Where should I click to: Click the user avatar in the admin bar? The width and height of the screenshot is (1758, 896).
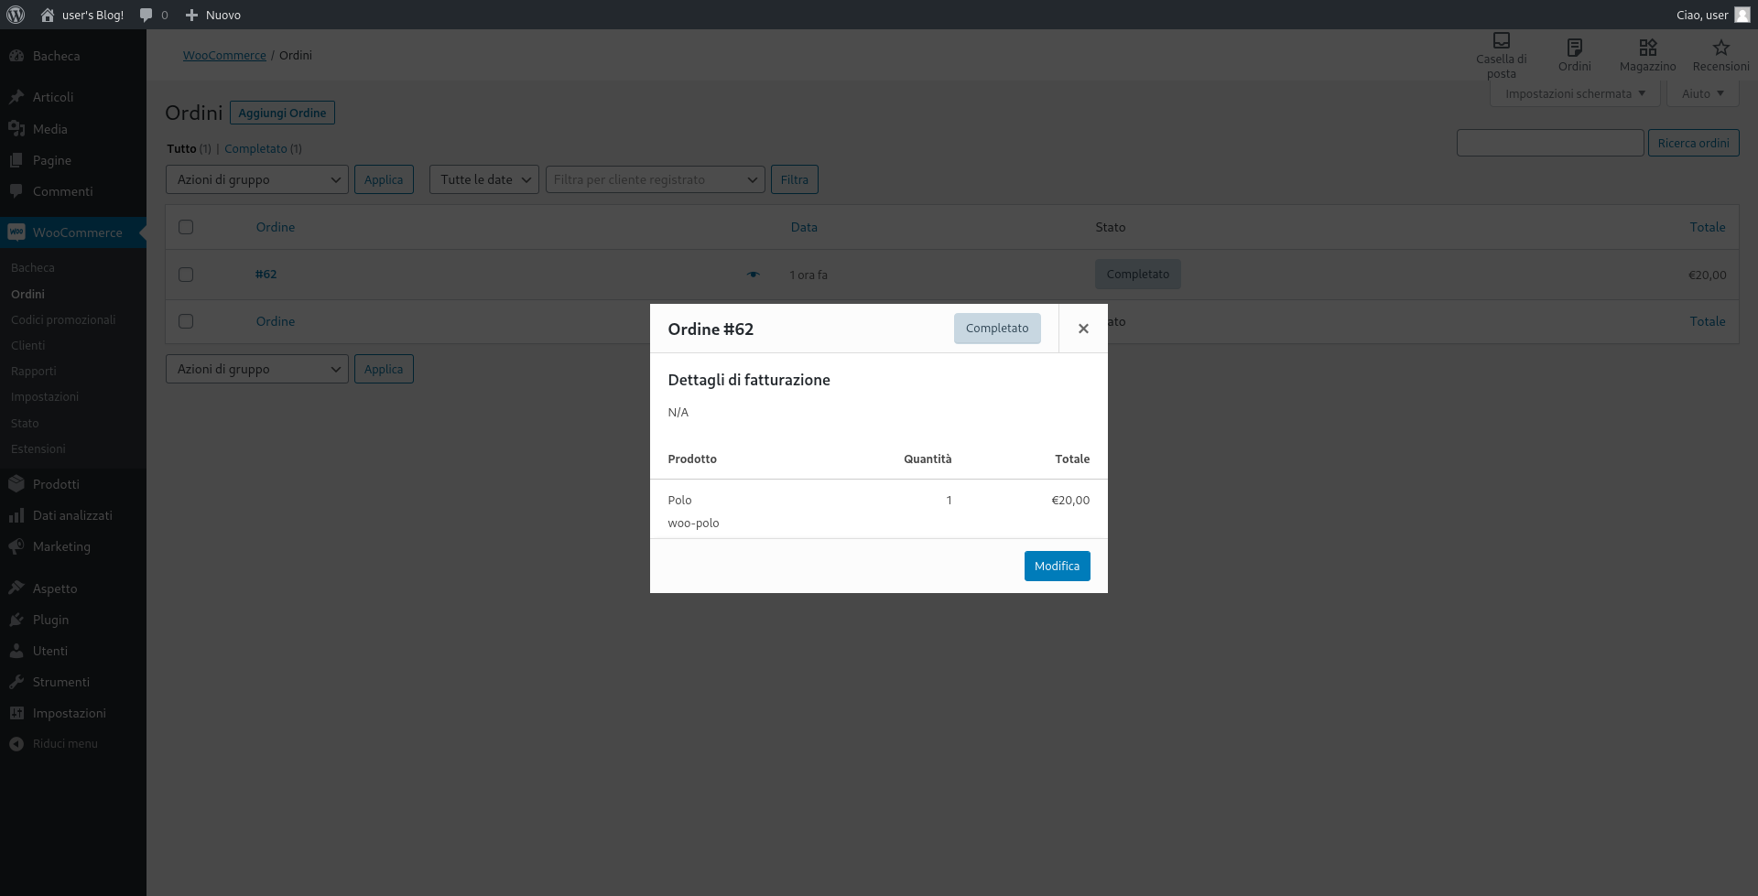pos(1742,15)
